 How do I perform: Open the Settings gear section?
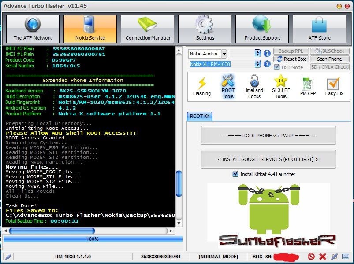pyautogui.click(x=205, y=29)
